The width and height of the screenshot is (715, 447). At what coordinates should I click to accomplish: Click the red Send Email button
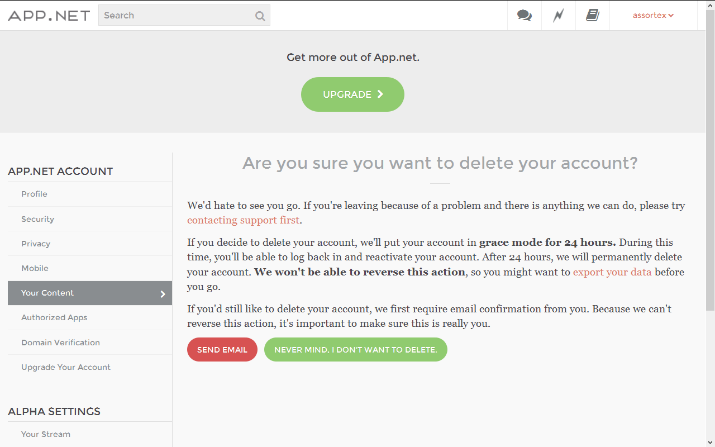coord(222,350)
